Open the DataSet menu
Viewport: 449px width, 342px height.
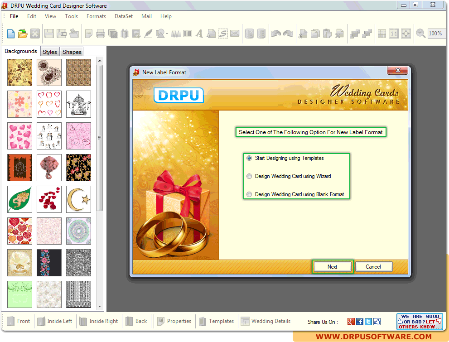point(124,16)
